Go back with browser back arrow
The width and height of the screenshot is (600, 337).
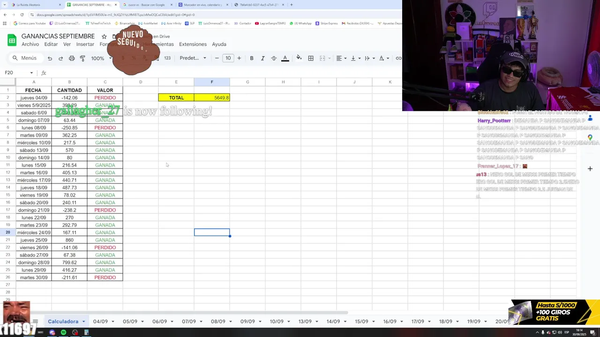tap(5, 15)
